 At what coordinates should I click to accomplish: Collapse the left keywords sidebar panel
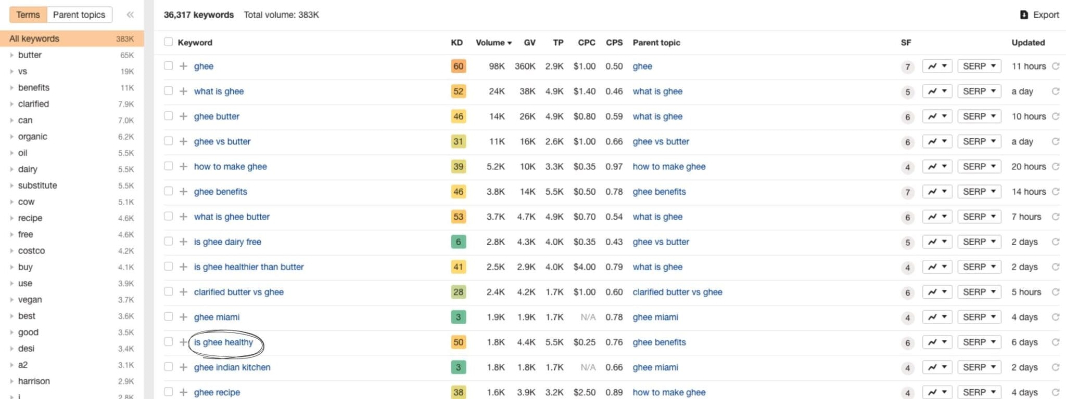(x=130, y=15)
